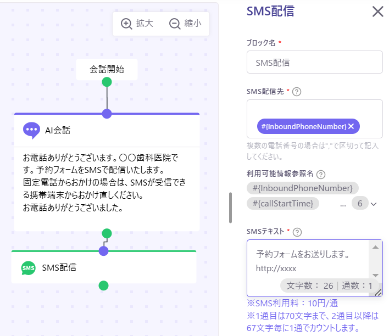Click the purple AI会話 chat bubble icon
389x336 pixels.
[31, 130]
